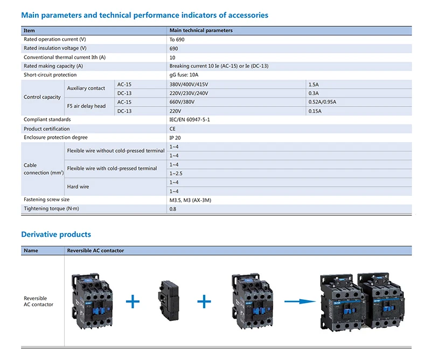Click the 'CE' certification value

(x=172, y=129)
